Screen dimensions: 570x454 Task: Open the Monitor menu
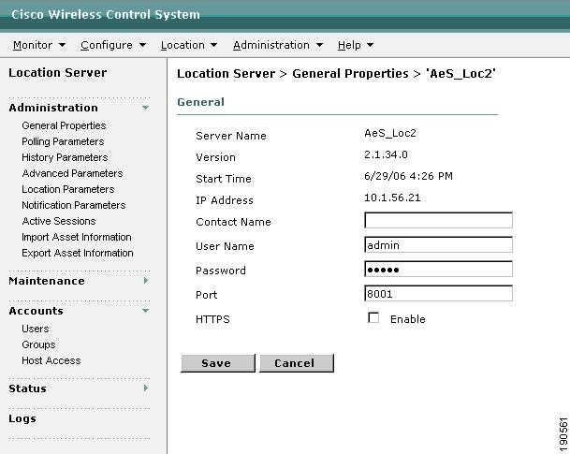pyautogui.click(x=33, y=45)
